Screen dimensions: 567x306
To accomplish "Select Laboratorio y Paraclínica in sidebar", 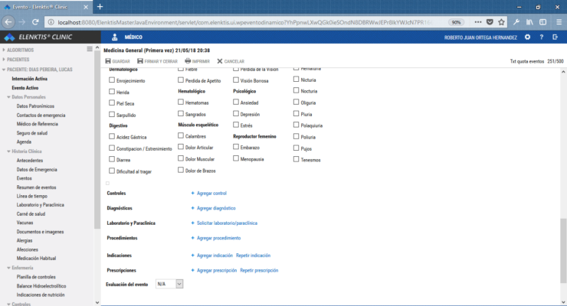I will click(40, 205).
